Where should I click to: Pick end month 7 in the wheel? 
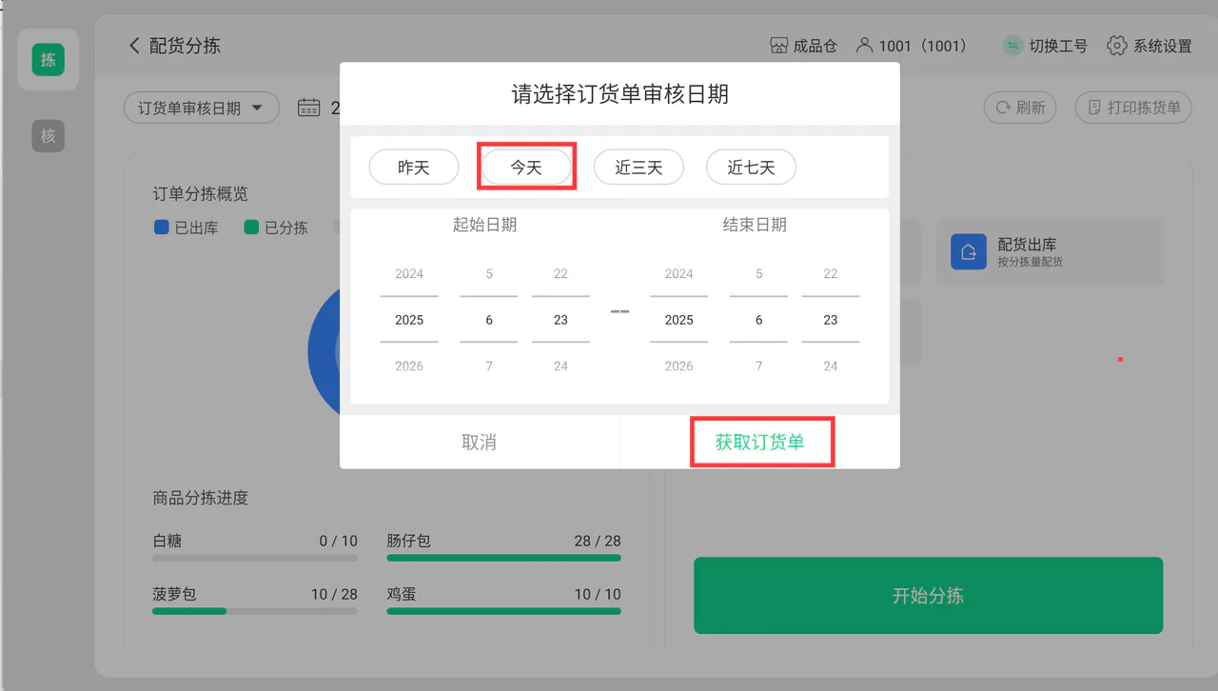(x=758, y=366)
